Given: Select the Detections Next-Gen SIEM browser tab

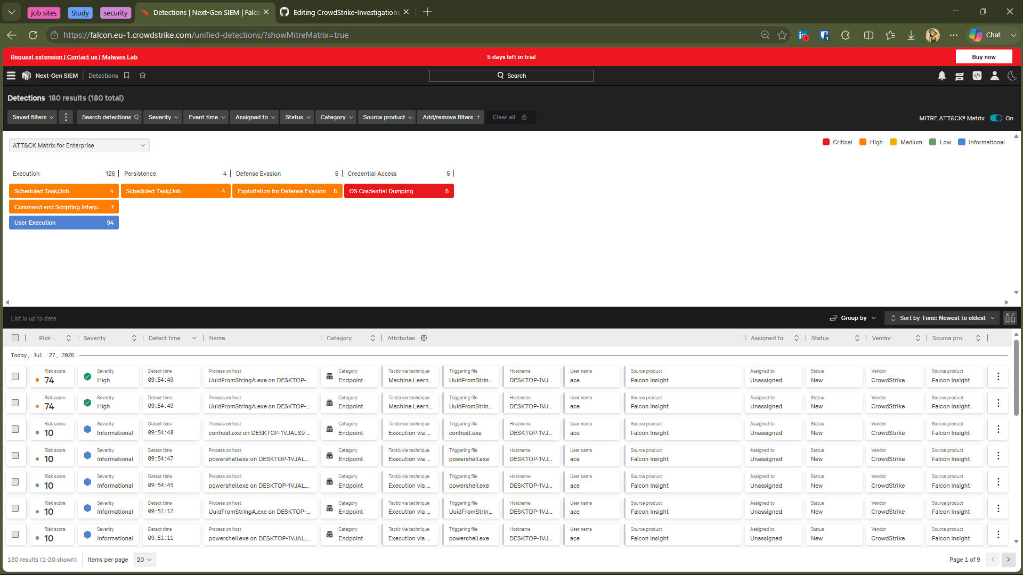Looking at the screenshot, I should tap(205, 12).
